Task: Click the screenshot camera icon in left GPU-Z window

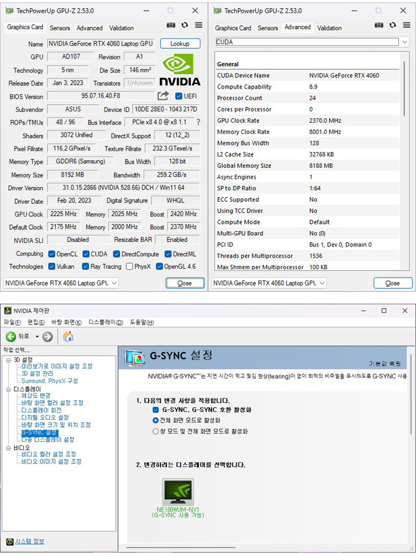Action: (x=171, y=25)
